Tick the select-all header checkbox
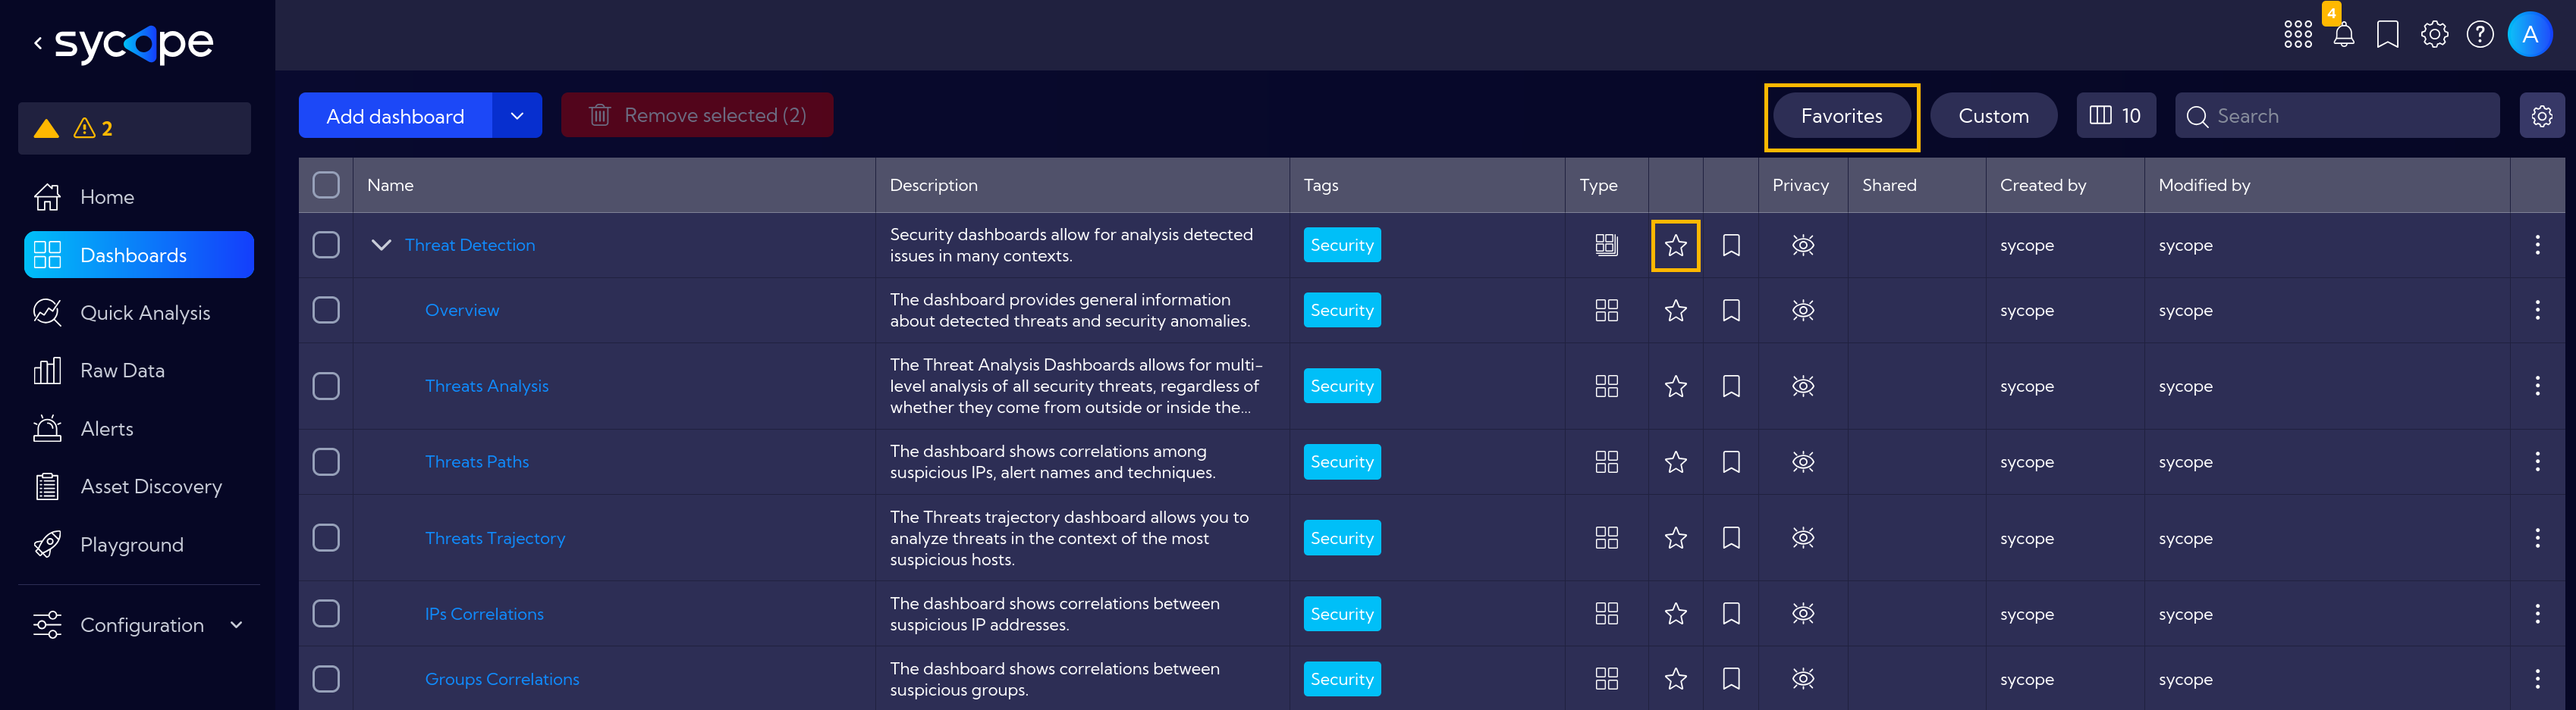 (326, 185)
